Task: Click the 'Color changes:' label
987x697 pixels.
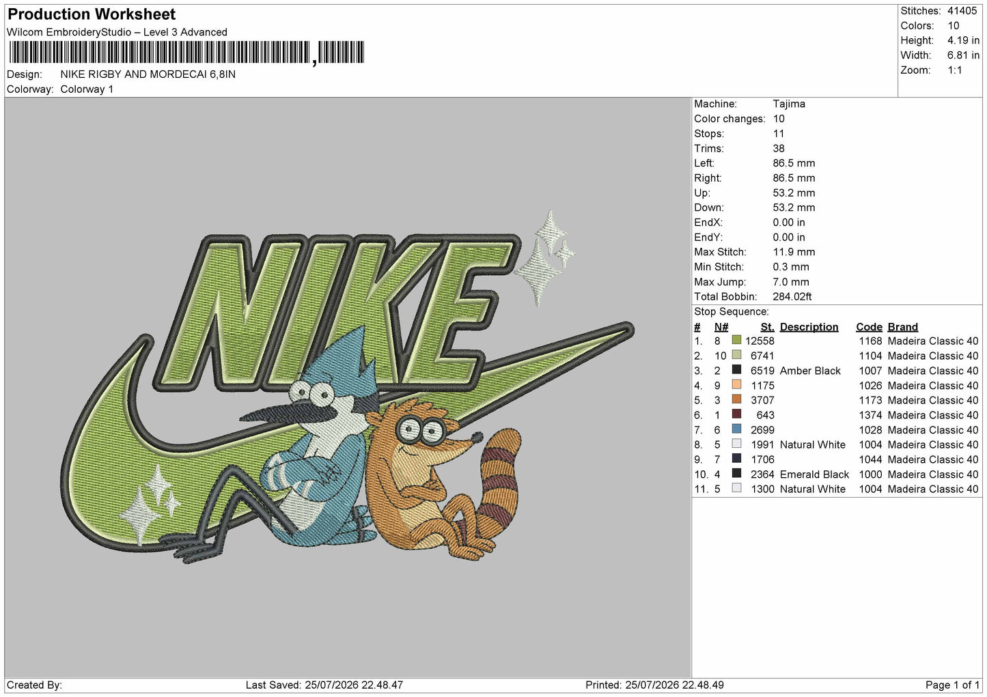Action: tap(729, 119)
